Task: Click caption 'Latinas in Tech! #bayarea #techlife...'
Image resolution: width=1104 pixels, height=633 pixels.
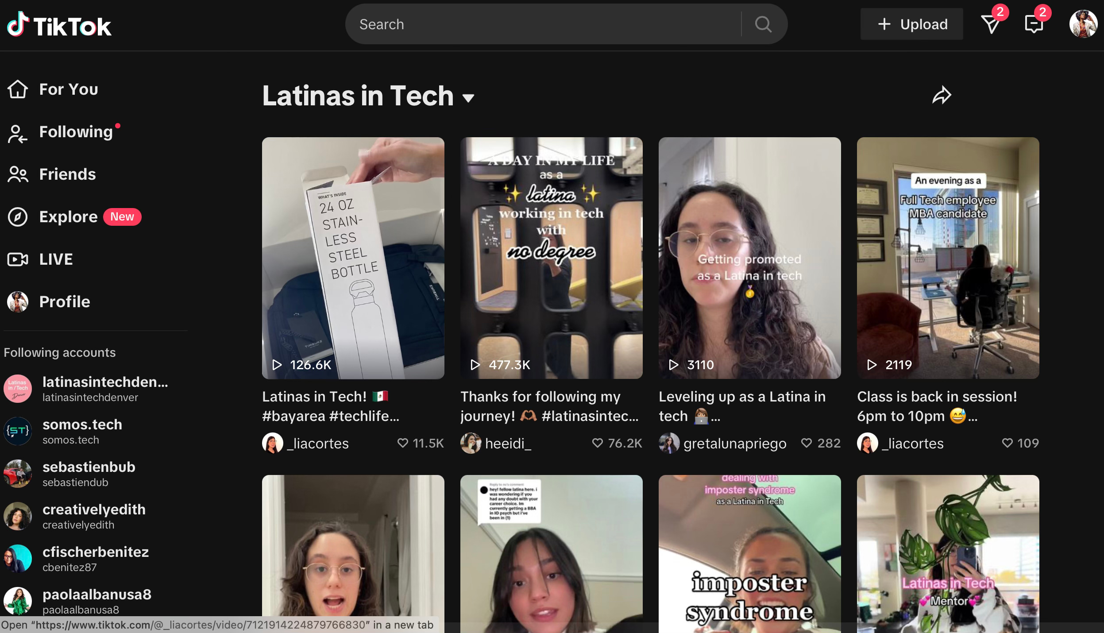Action: click(331, 406)
